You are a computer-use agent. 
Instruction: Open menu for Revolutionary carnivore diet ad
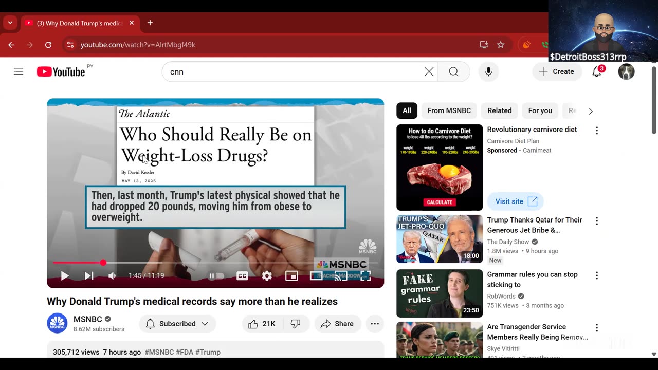597,131
